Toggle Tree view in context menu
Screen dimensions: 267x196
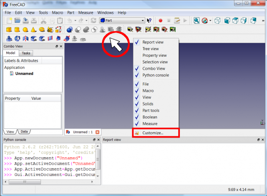click(151, 49)
